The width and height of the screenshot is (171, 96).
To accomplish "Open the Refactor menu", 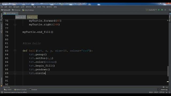I will click(x=29, y=7).
